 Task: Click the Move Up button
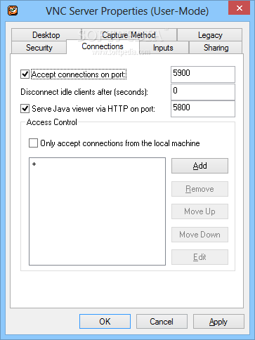(200, 211)
